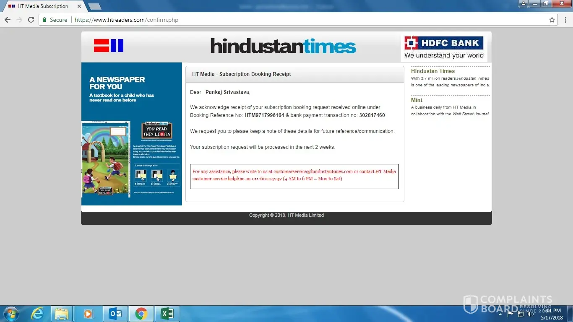Open the Windows Start menu
The width and height of the screenshot is (573, 322).
coord(11,314)
